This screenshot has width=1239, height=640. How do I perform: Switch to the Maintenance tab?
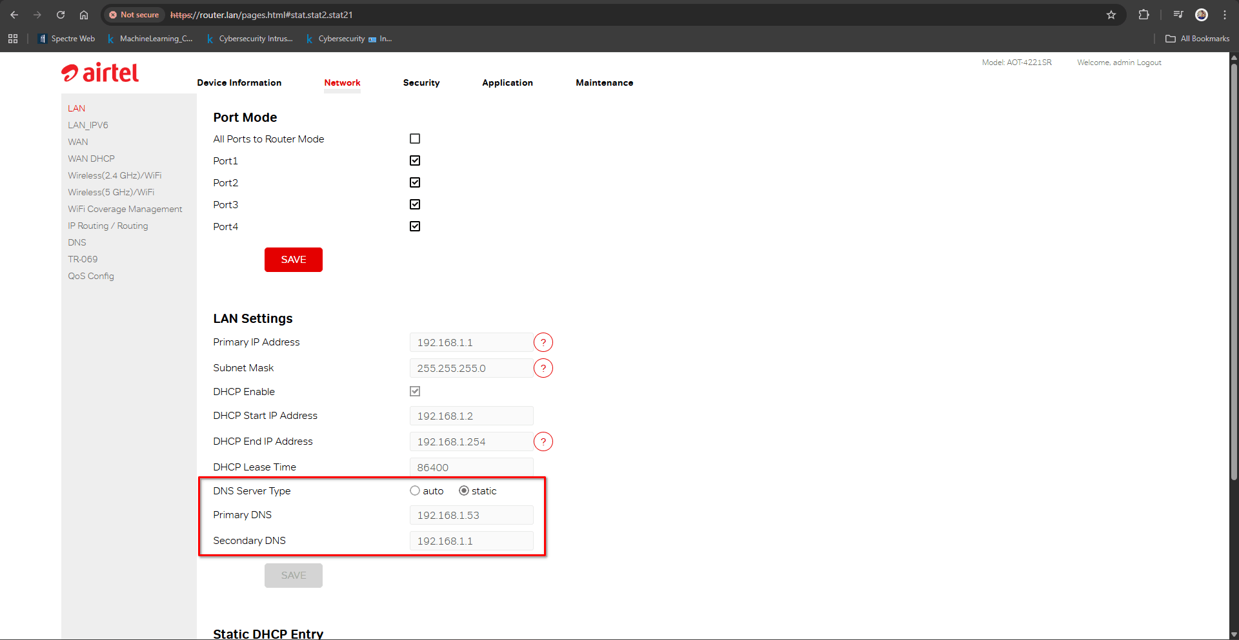(604, 82)
